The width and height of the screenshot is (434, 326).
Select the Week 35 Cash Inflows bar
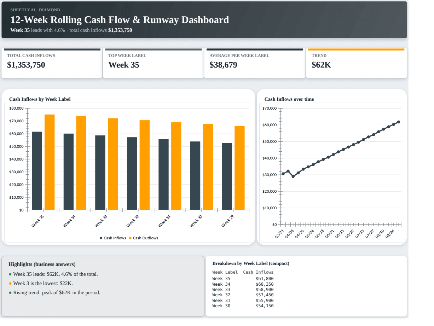37,171
